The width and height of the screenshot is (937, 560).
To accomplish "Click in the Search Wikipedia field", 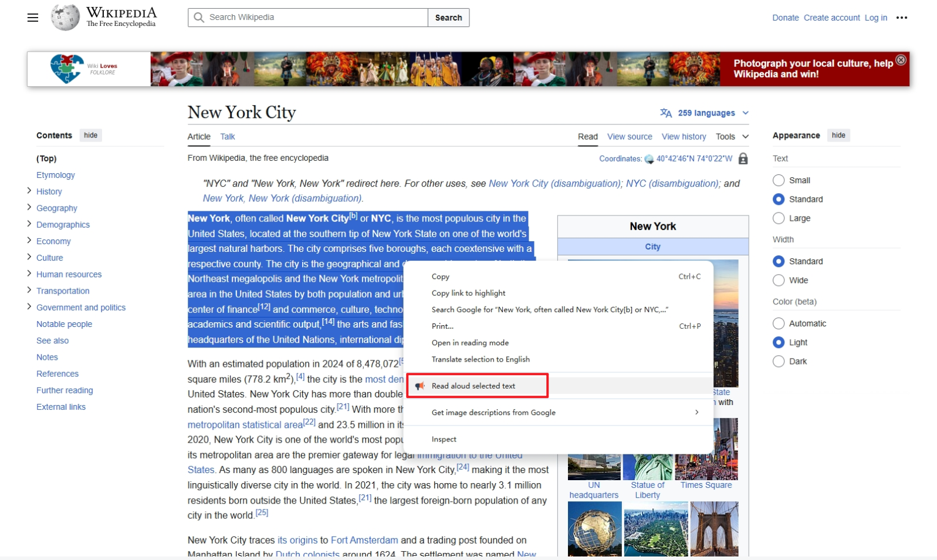I will pyautogui.click(x=308, y=18).
